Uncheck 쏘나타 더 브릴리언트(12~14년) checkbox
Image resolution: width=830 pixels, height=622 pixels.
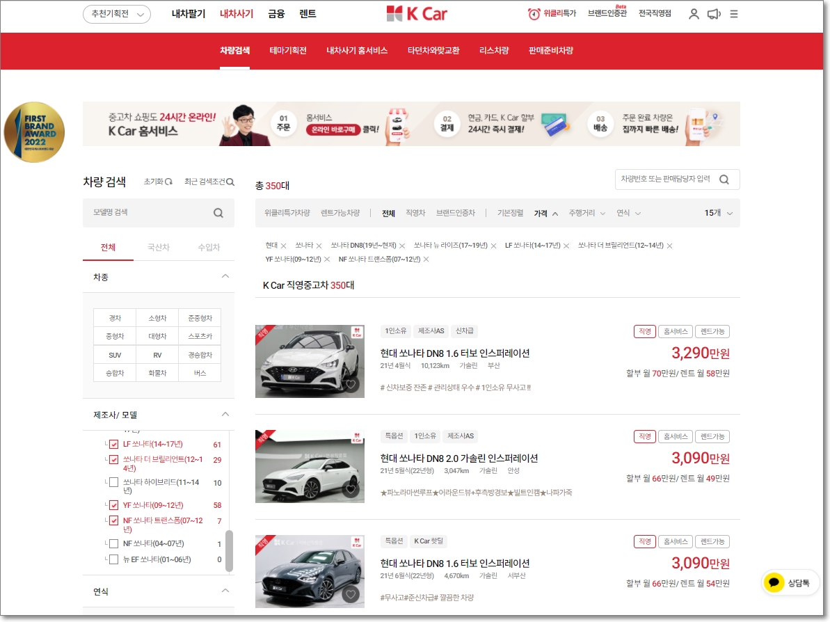tap(113, 459)
